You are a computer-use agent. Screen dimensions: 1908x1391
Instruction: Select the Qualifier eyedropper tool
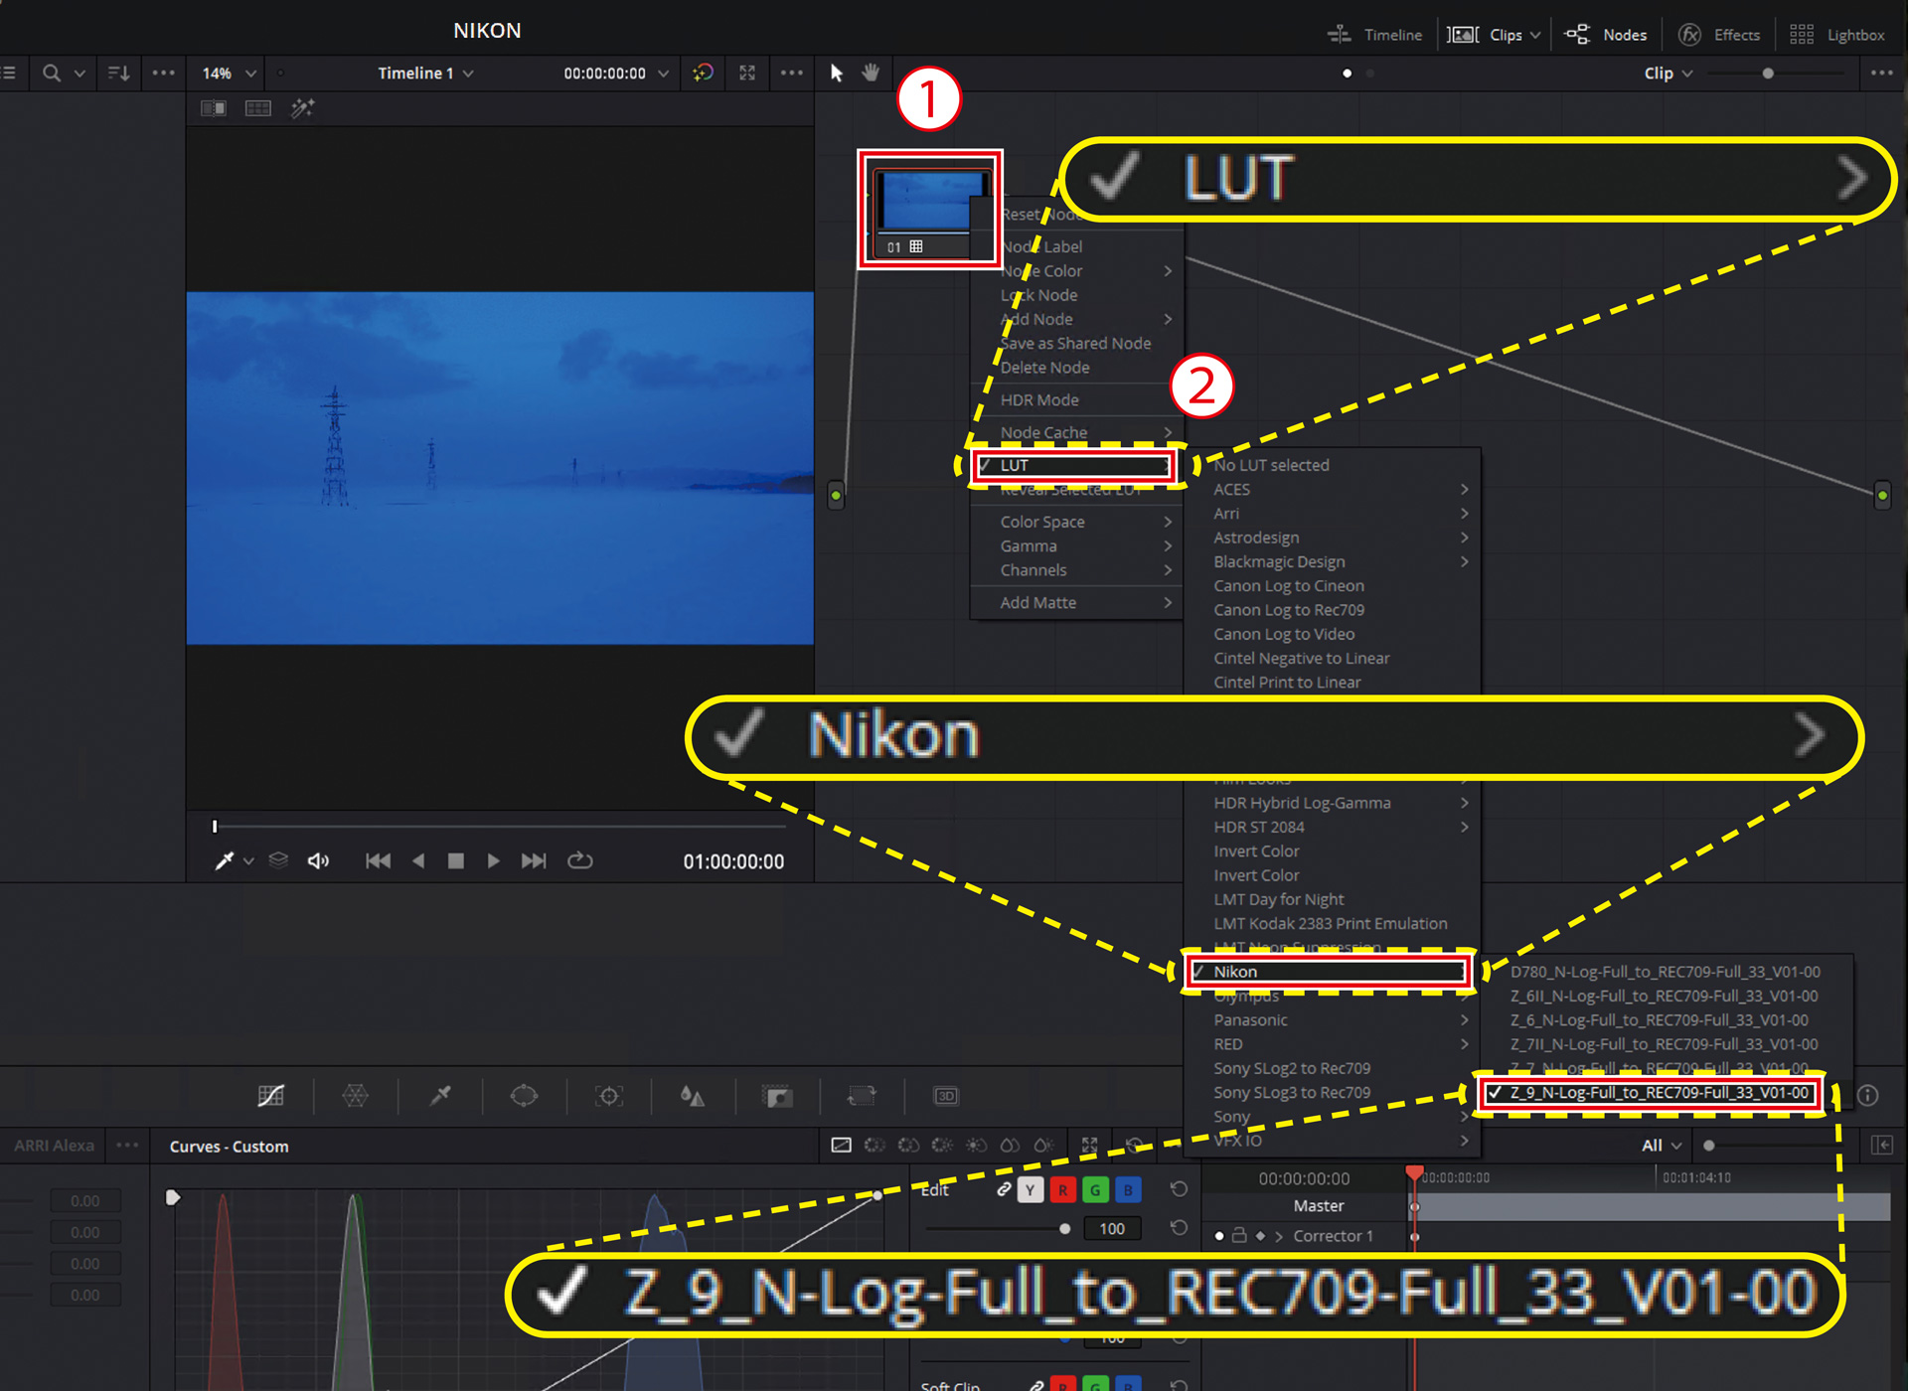click(440, 1095)
